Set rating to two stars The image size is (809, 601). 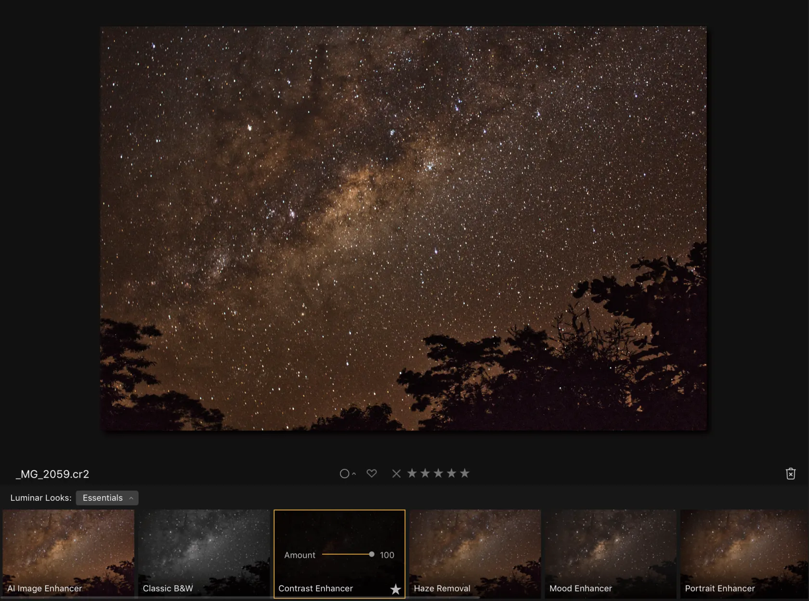(425, 473)
